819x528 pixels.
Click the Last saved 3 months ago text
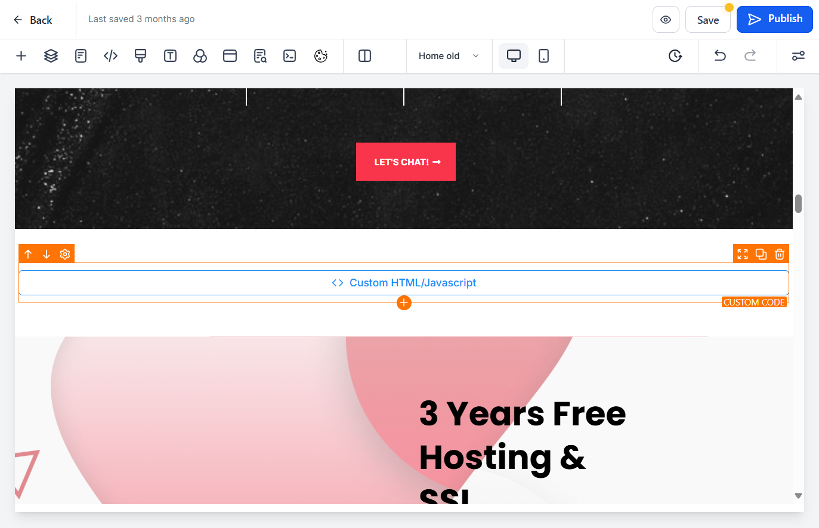[141, 19]
